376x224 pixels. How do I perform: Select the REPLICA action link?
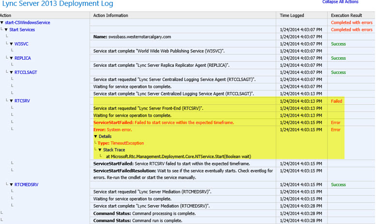tap(23, 58)
